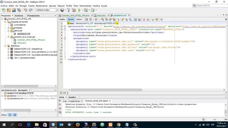Click the grey arrow icon ending the editor toolbar
Viewport: 228px width, 128px height.
[x=161, y=20]
